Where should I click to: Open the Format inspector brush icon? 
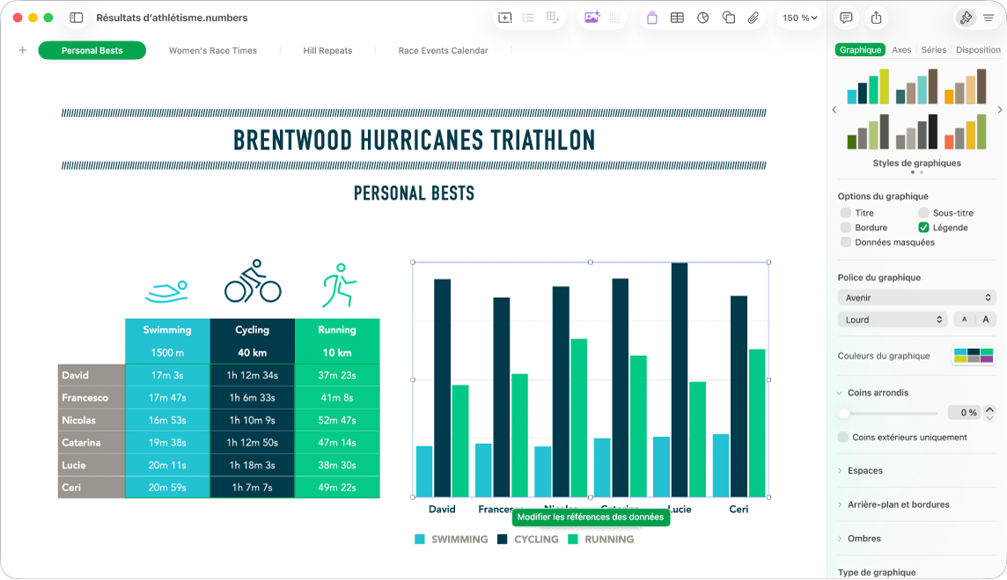(x=967, y=17)
